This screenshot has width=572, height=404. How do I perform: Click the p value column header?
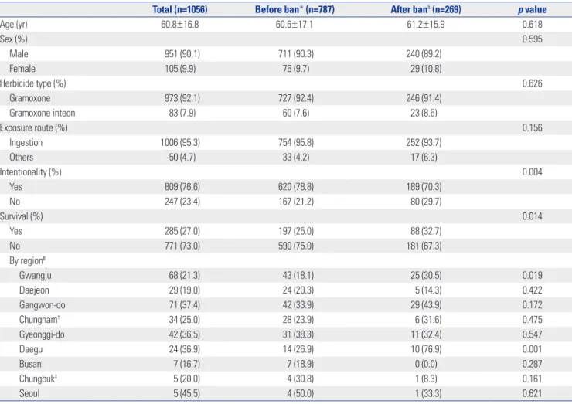(533, 9)
